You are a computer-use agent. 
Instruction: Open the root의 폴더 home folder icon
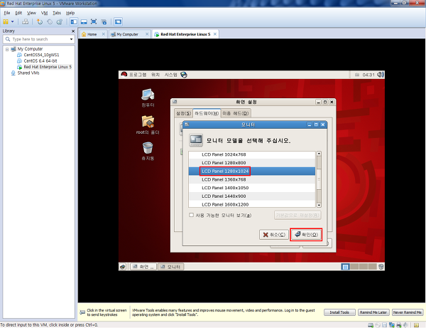coord(148,125)
